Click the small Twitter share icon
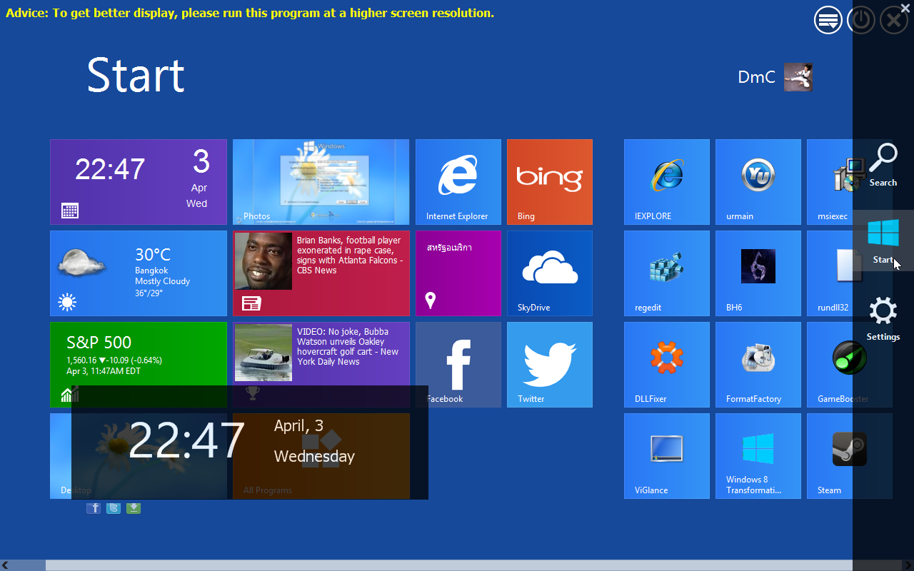Viewport: 914px width, 571px height. tap(114, 507)
